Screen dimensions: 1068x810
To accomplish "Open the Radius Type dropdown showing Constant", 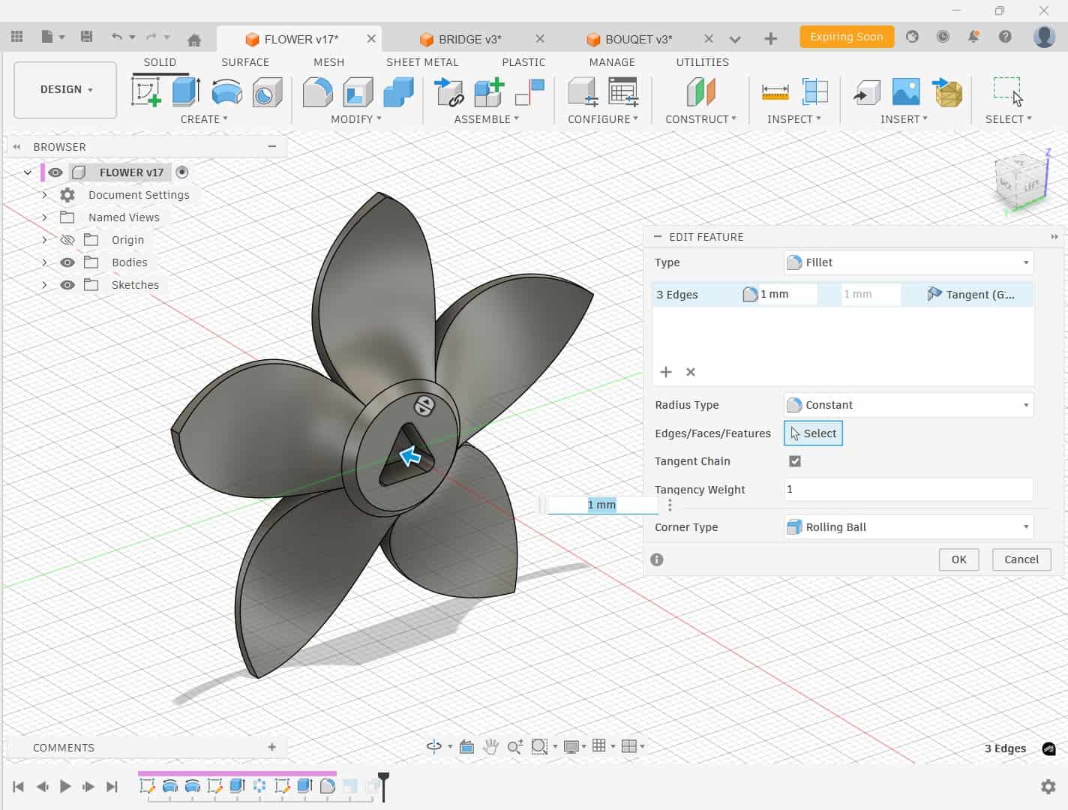I will (908, 405).
